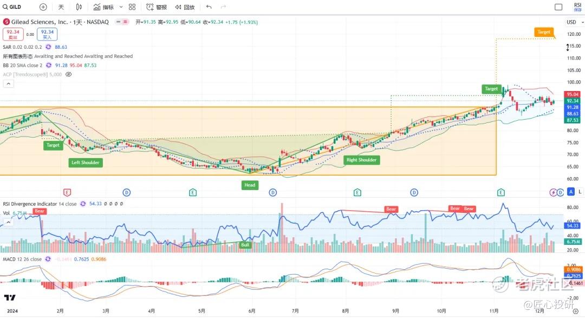The width and height of the screenshot is (585, 318).
Task: Click the green Target label near November
Action: coord(491,89)
